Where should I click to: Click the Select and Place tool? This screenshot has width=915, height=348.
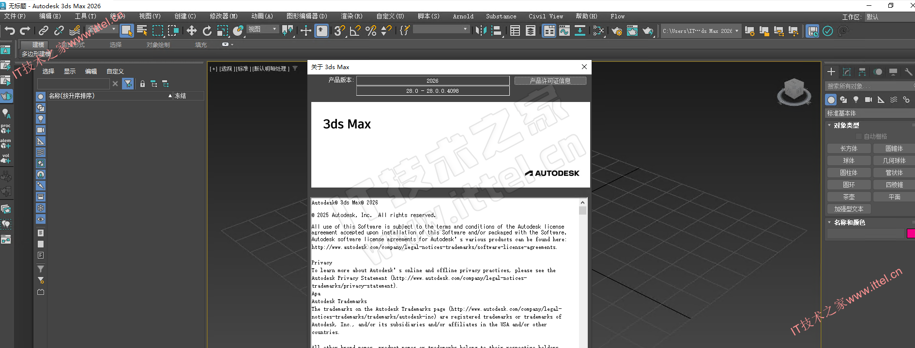click(238, 31)
